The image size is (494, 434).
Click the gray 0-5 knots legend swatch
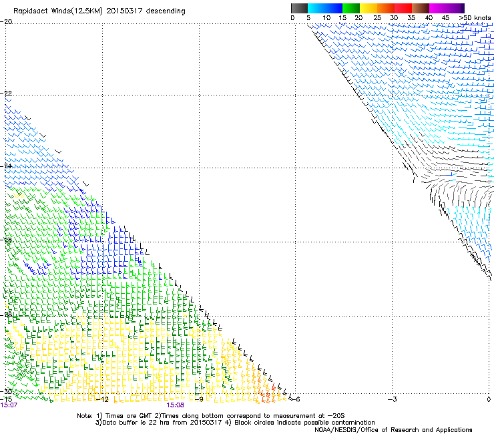(x=299, y=8)
